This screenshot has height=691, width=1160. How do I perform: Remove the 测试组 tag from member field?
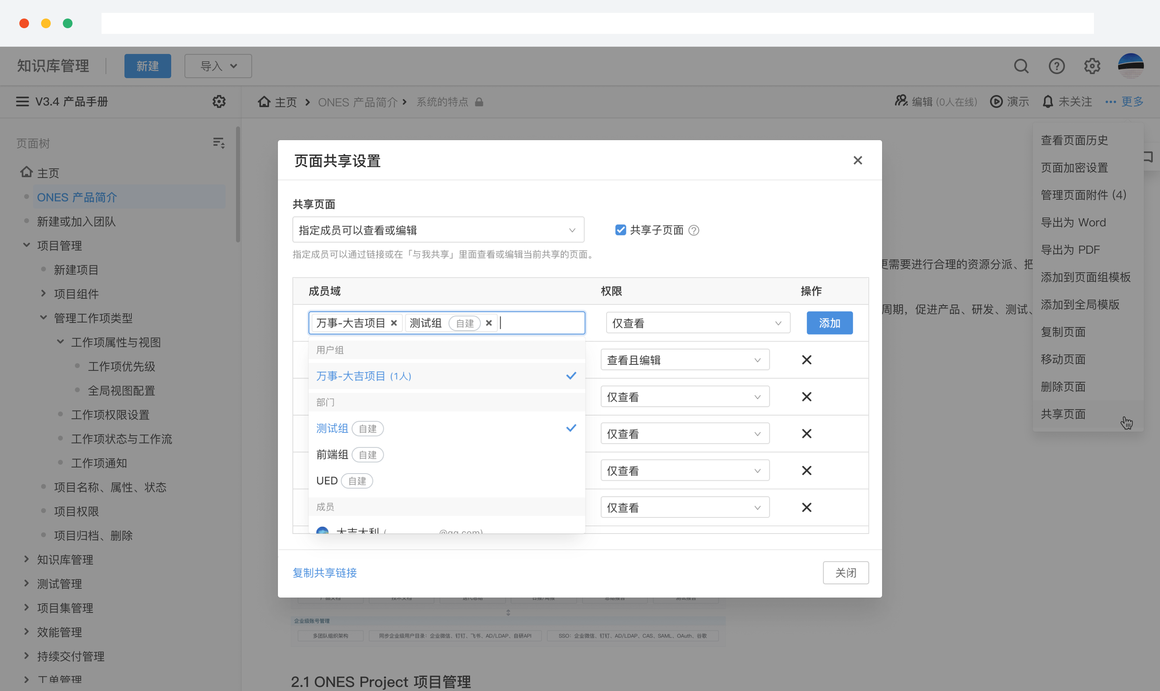pyautogui.click(x=489, y=323)
